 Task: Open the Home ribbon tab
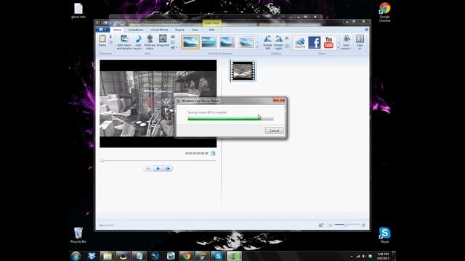coord(117,30)
